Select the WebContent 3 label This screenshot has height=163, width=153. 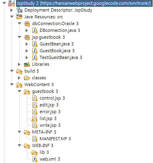tap(39, 84)
